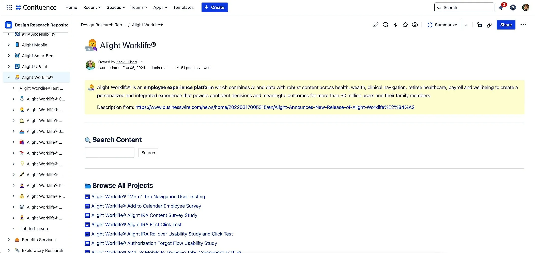Click the Design Research Repository space icon
535x253 pixels.
[x=9, y=25]
